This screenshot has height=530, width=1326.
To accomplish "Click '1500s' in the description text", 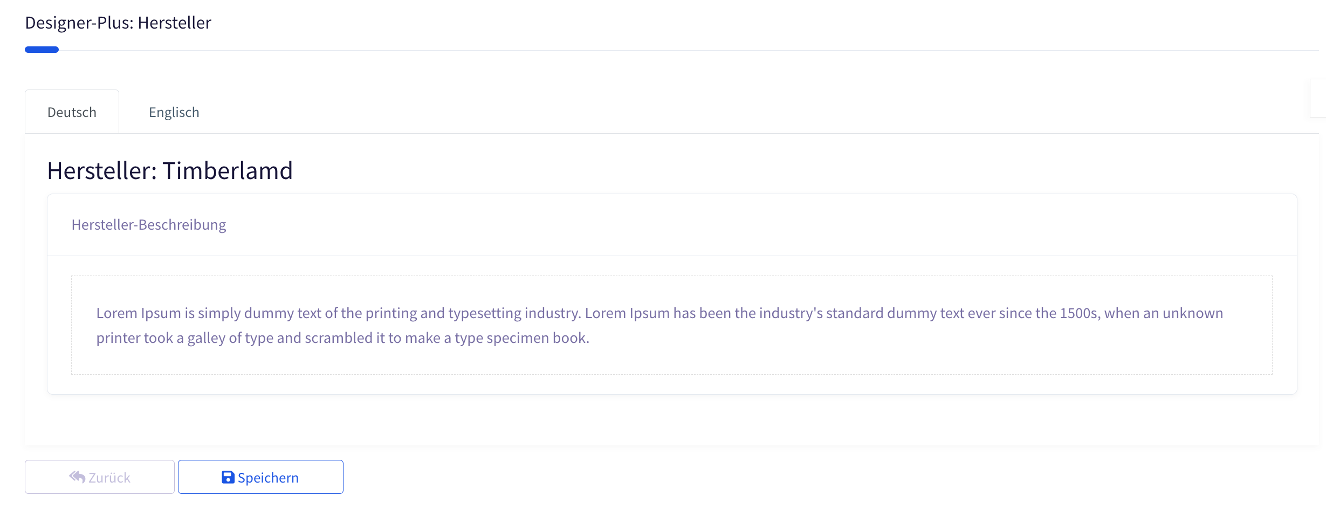I will (x=1078, y=313).
